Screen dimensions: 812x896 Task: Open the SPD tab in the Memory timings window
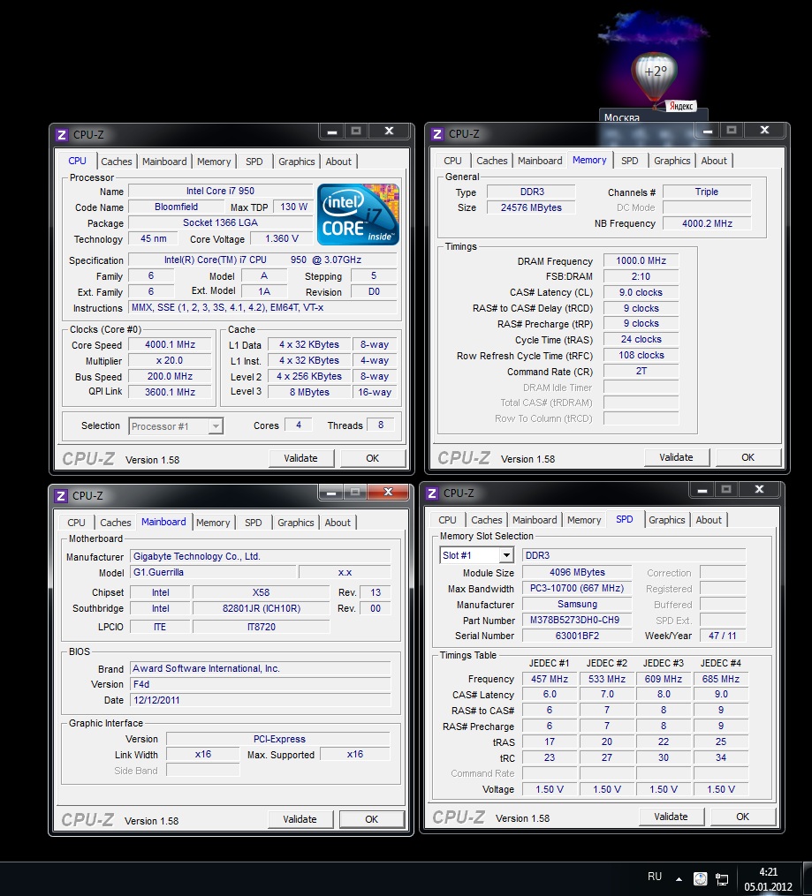630,162
